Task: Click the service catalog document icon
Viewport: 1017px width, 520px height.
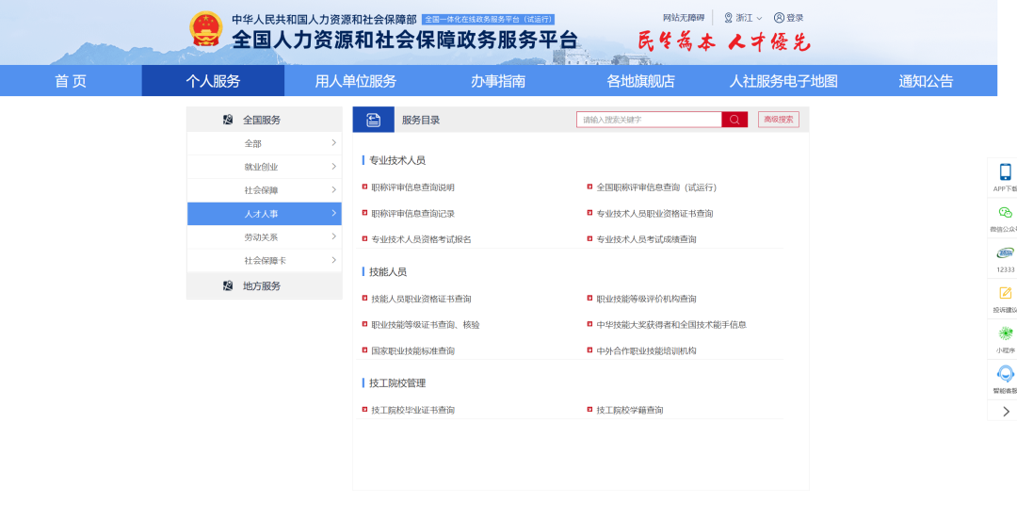Action: (374, 120)
